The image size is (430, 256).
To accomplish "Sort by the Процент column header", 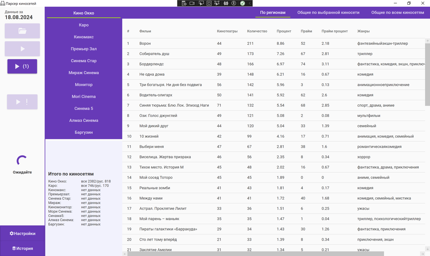I will pos(284,31).
